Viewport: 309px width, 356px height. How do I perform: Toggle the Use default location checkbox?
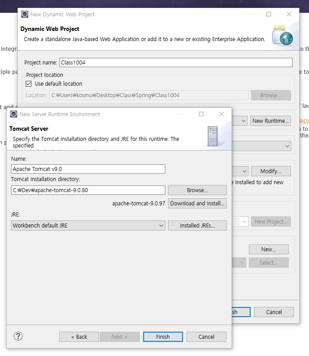[28, 84]
